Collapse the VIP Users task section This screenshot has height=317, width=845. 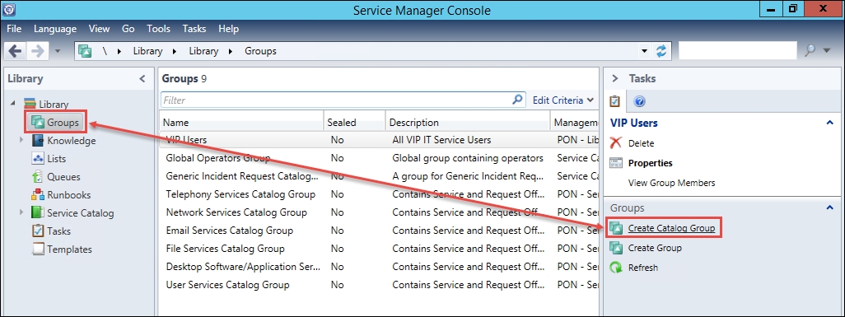(830, 123)
